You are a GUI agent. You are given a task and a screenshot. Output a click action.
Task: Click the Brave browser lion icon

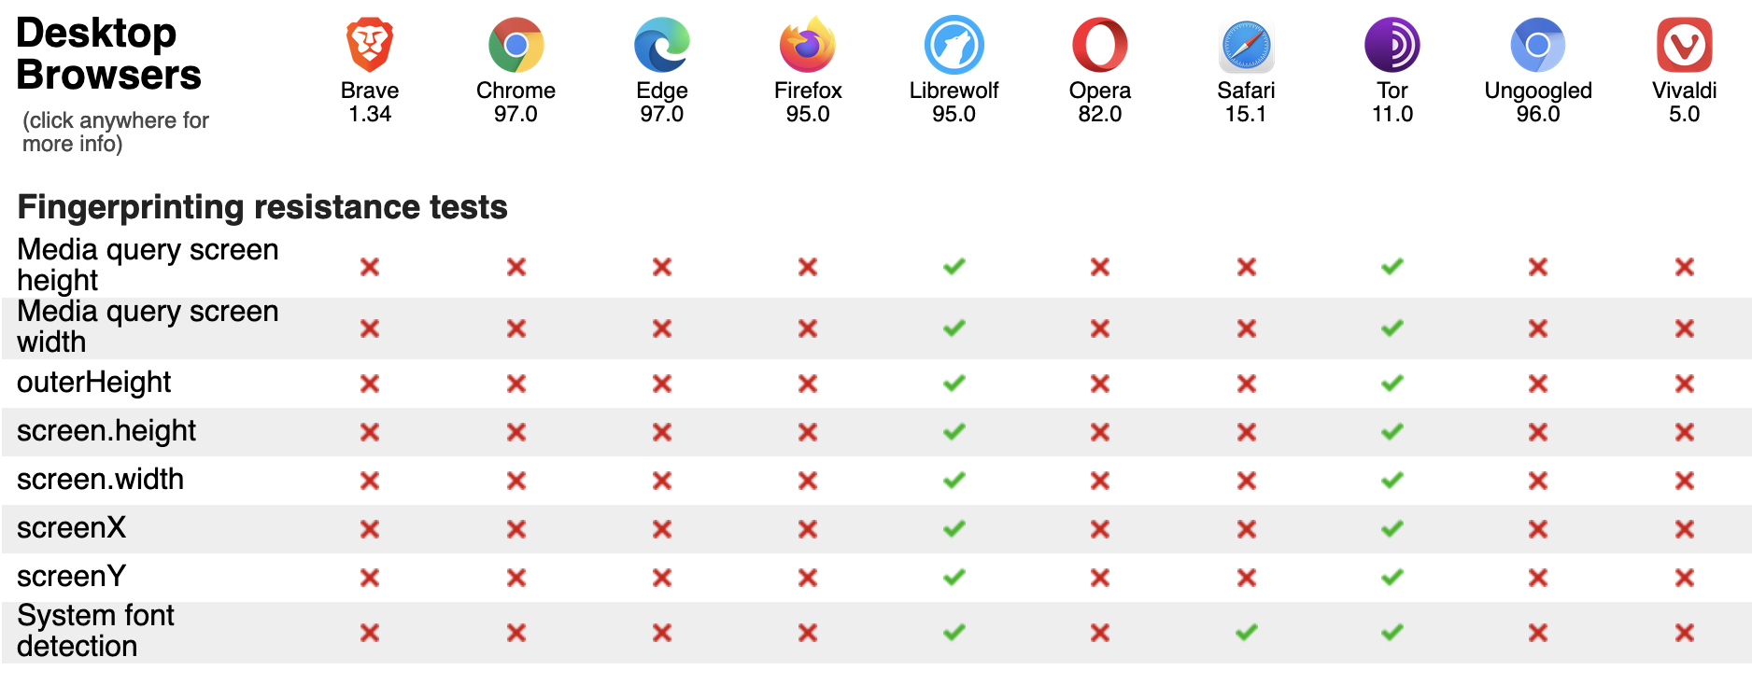370,45
